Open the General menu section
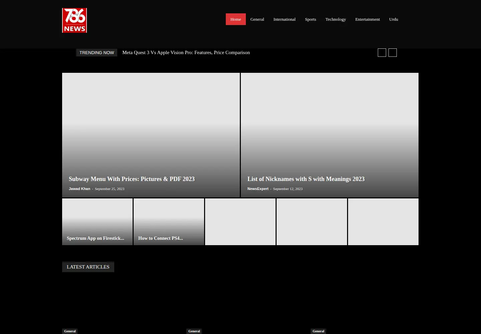481x334 pixels. (257, 19)
